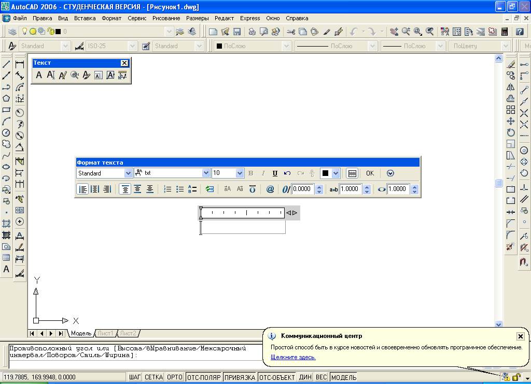Toggle ОТС-ОБЪЕКТ object tracking
531x384 pixels.
click(277, 377)
